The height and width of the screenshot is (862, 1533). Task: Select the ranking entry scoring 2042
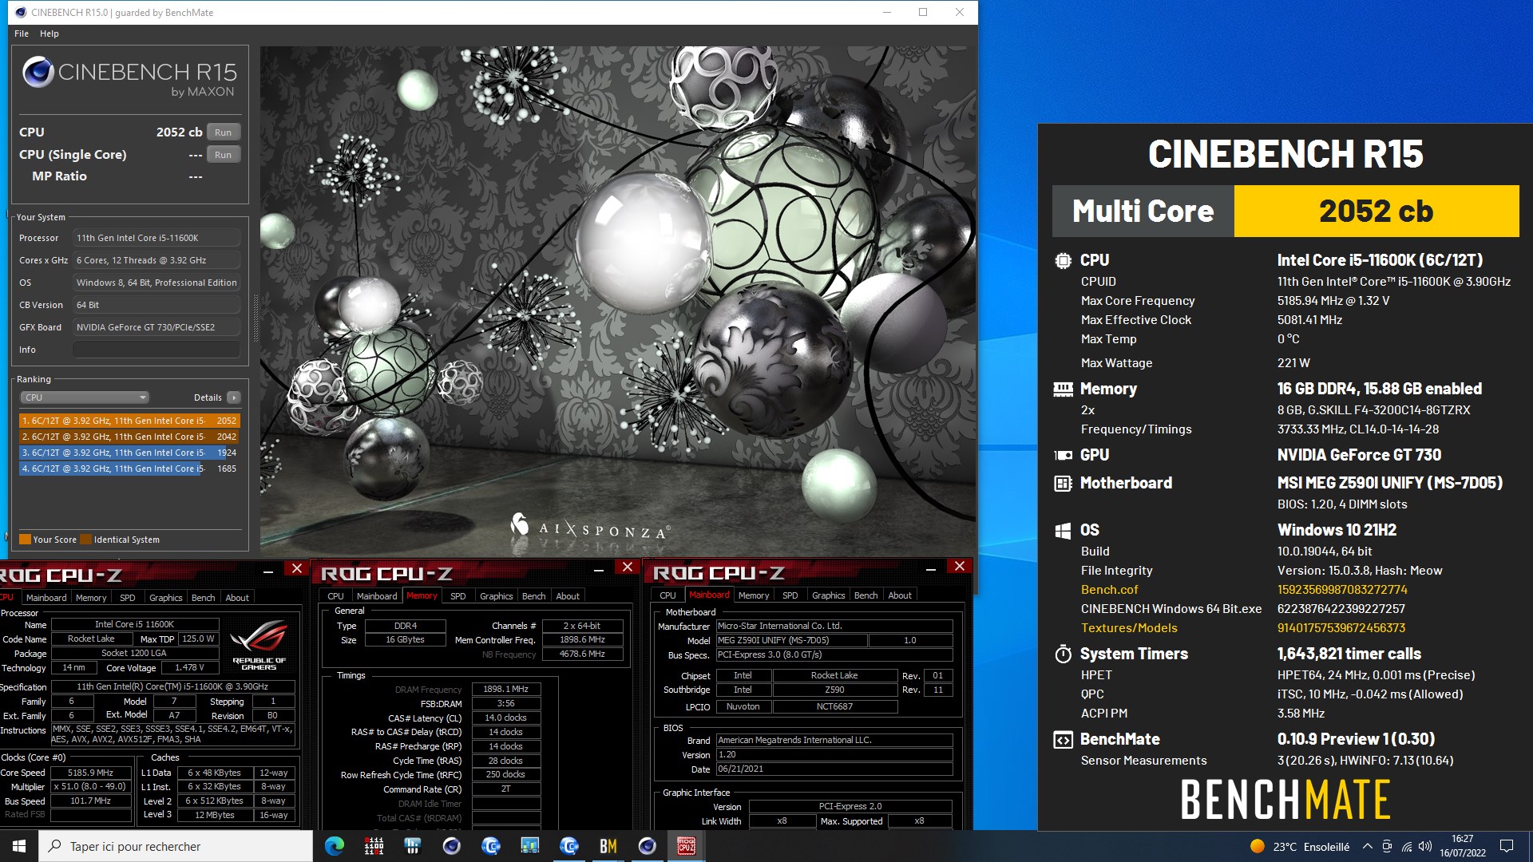point(129,437)
